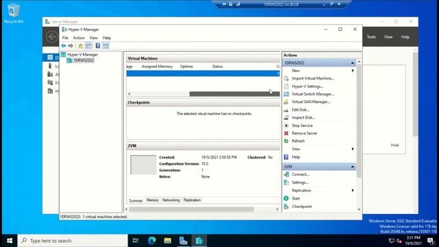The image size is (439, 247).
Task: Open the File menu in Hyper-V Manager
Action: coord(65,38)
